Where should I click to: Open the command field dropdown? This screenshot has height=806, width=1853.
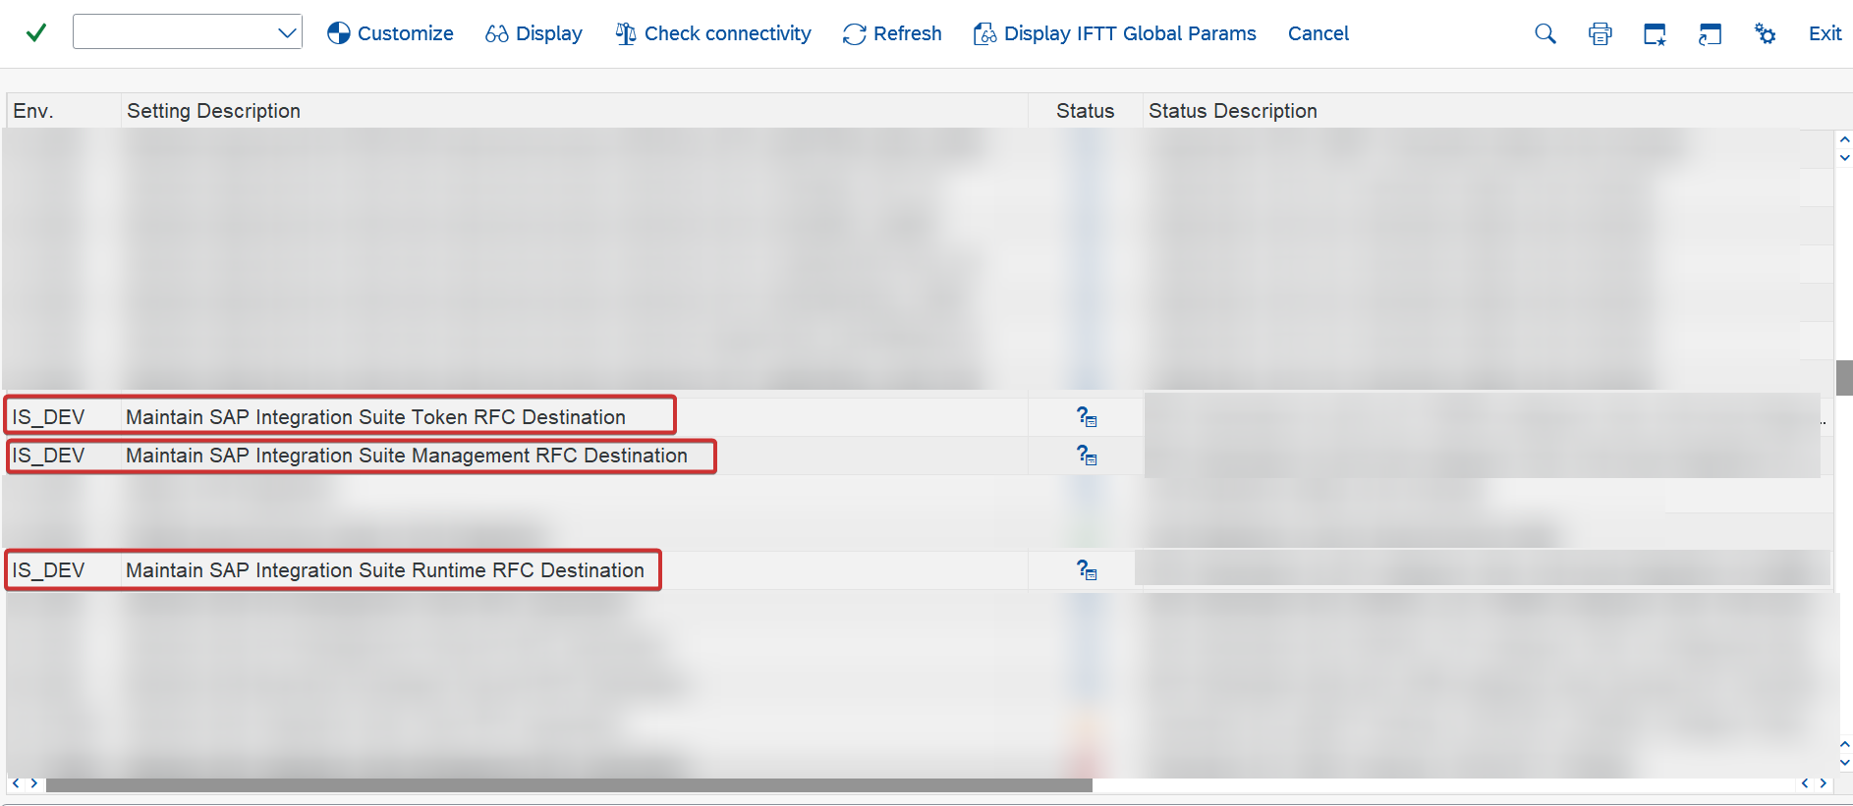[287, 33]
